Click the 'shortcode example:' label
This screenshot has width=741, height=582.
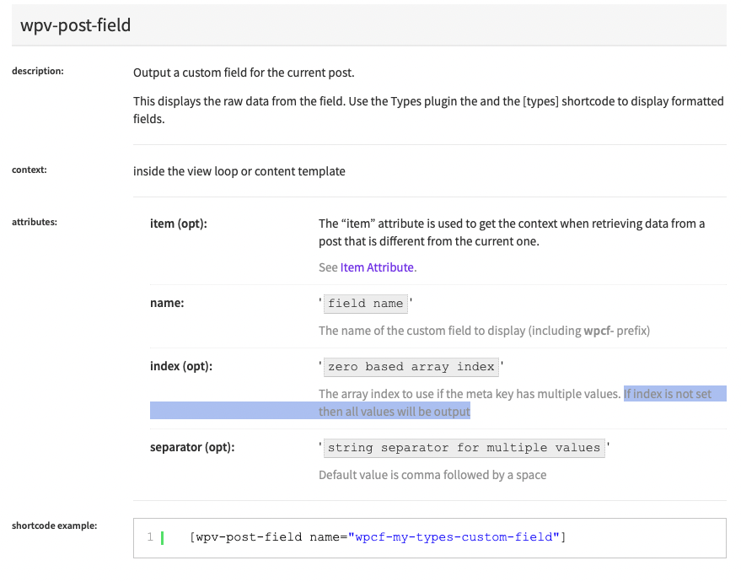tap(54, 525)
